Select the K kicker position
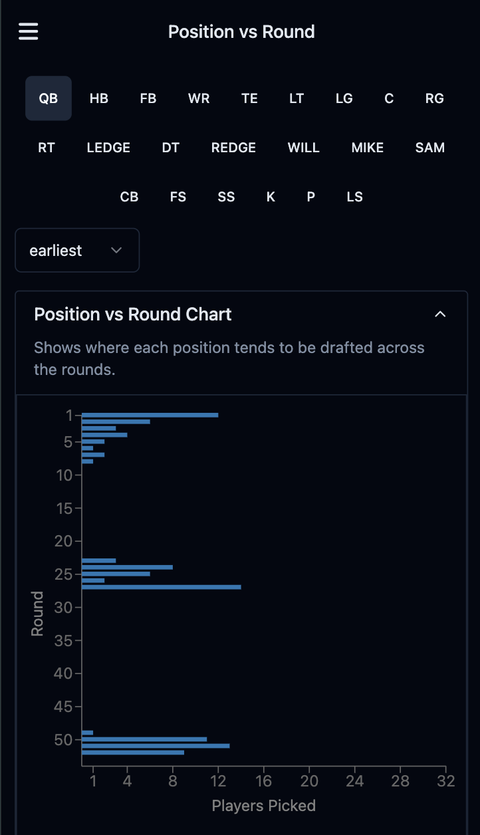 tap(270, 196)
